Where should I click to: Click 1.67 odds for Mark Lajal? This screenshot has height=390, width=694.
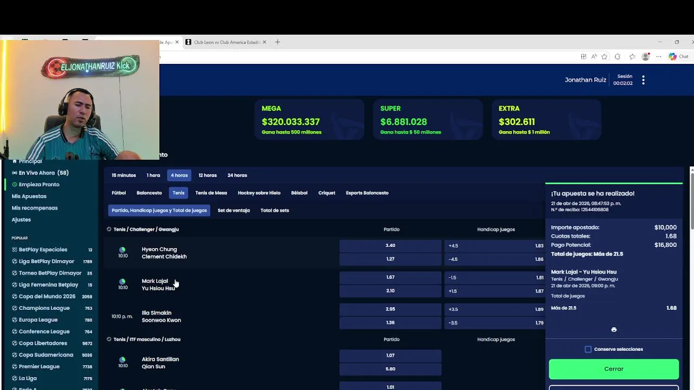pyautogui.click(x=390, y=277)
